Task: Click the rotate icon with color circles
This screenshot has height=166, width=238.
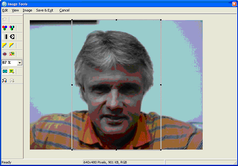Action: pyautogui.click(x=5, y=81)
